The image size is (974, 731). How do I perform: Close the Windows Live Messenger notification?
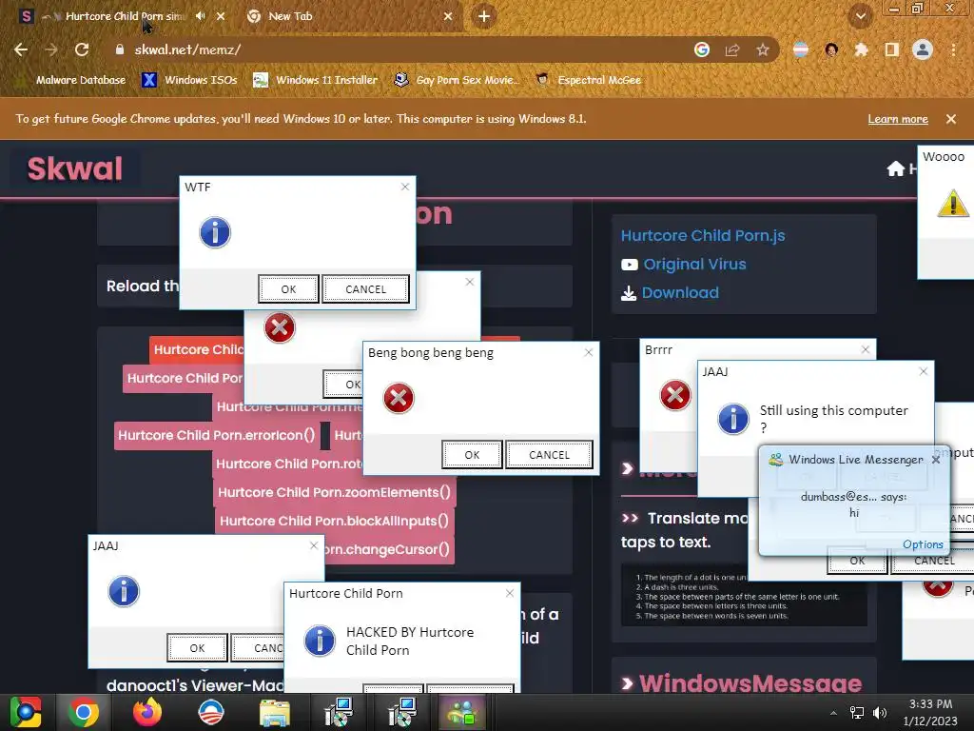(936, 460)
